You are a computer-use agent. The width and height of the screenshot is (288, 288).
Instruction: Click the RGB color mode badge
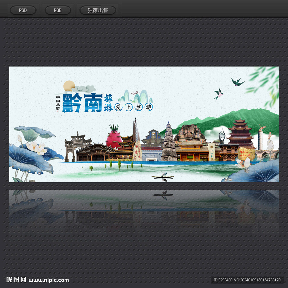point(58,10)
